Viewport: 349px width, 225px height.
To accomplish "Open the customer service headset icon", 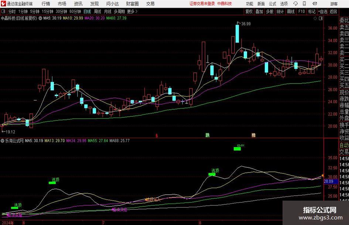I will point(295,4).
